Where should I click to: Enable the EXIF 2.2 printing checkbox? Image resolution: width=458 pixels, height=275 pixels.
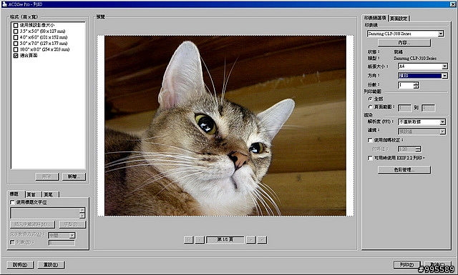pyautogui.click(x=370, y=158)
